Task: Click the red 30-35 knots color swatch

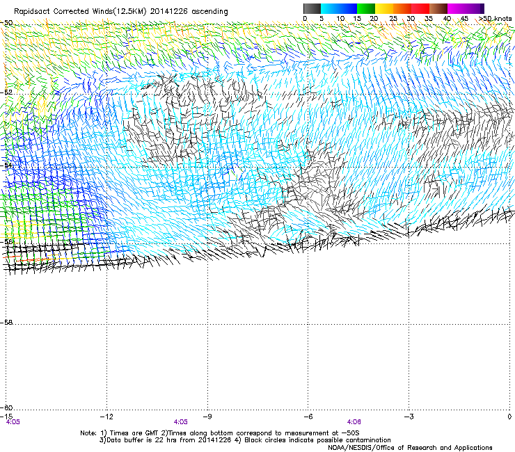Action: (420, 8)
